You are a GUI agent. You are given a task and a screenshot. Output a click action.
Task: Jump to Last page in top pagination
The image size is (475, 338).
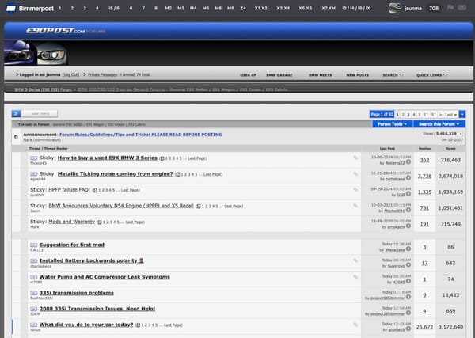pos(450,115)
